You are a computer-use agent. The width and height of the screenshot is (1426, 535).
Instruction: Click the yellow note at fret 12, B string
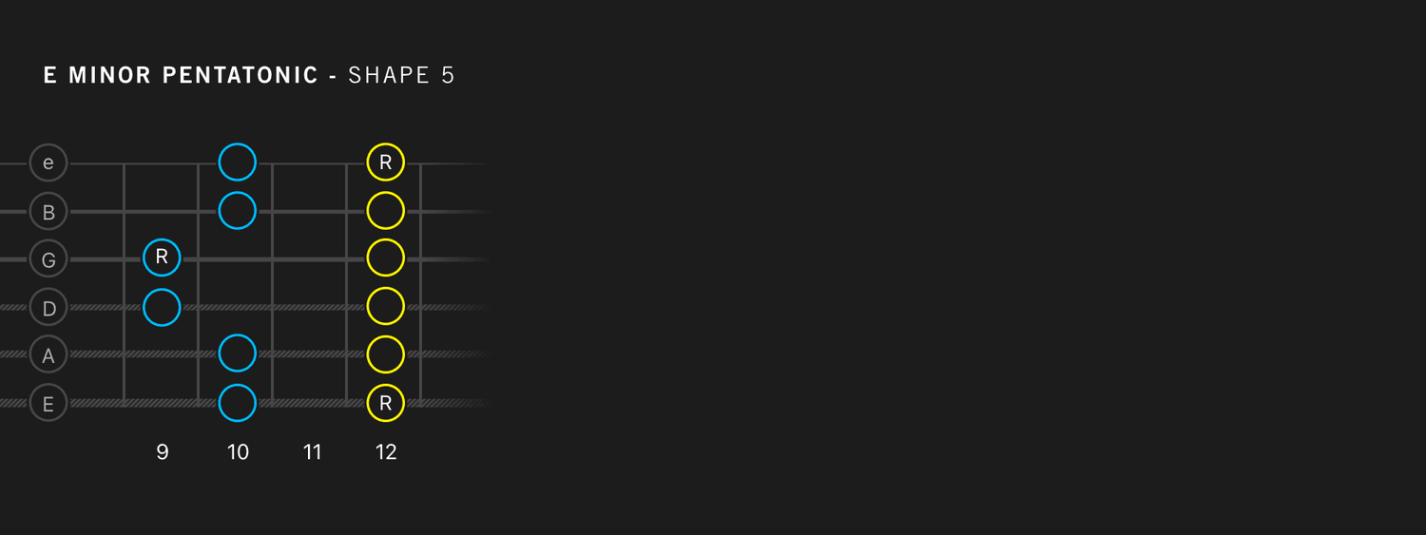386,210
